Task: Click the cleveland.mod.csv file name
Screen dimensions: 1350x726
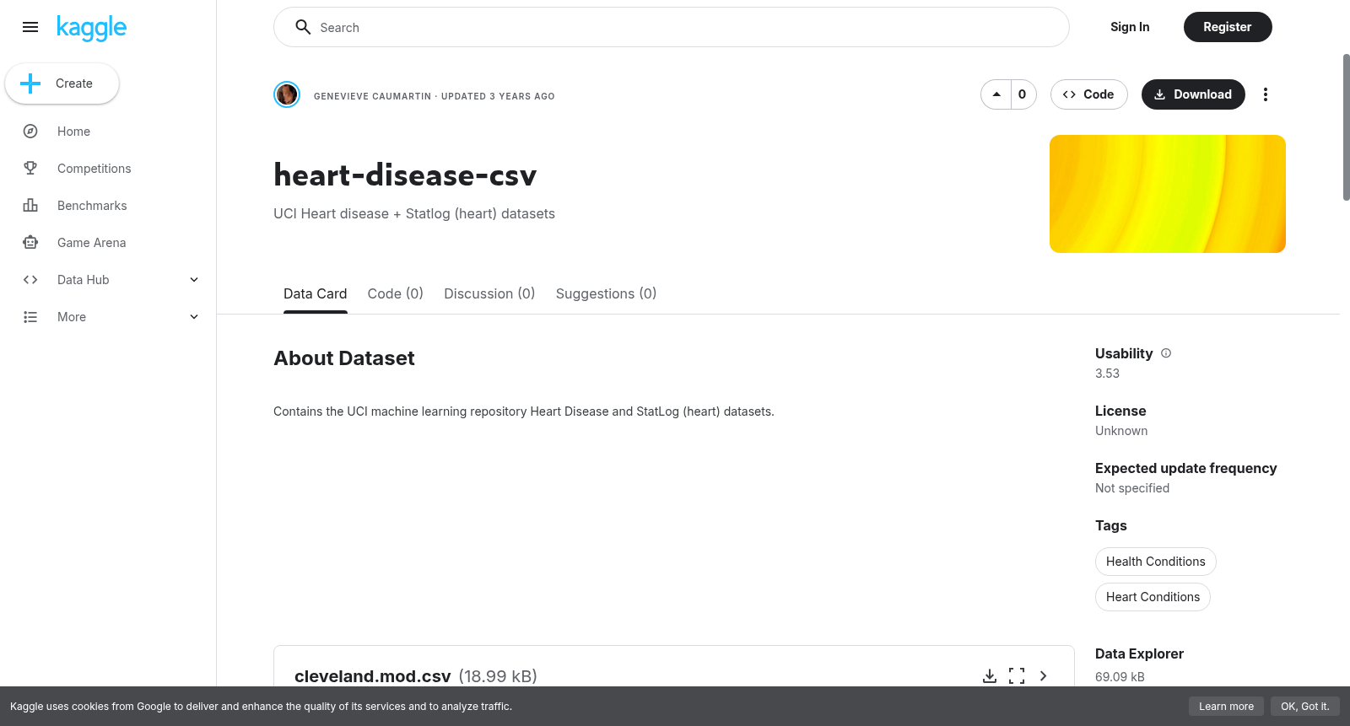Action: tap(373, 676)
